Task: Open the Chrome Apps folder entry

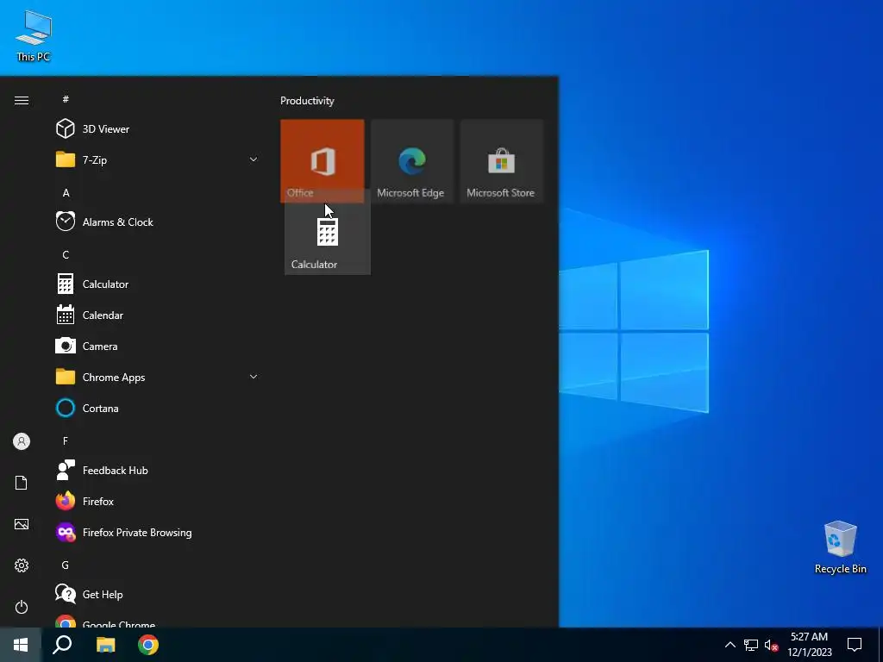Action: click(x=157, y=378)
